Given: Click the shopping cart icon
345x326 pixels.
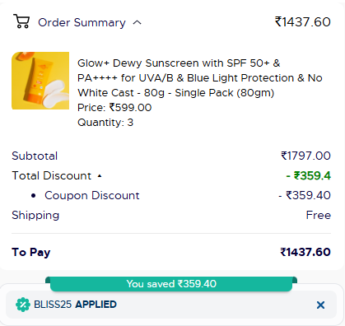Looking at the screenshot, I should click(21, 21).
